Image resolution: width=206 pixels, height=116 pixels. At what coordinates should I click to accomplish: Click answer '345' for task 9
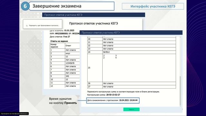[67, 76]
